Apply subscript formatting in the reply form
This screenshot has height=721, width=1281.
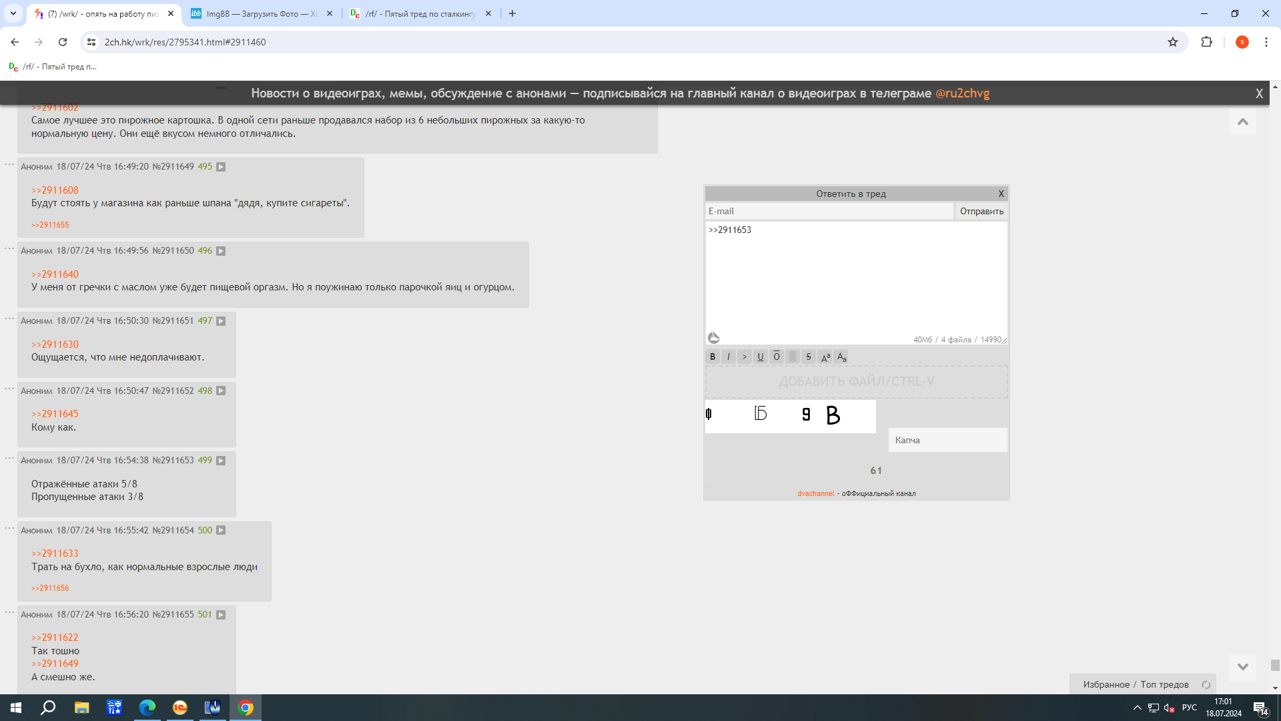pos(841,356)
